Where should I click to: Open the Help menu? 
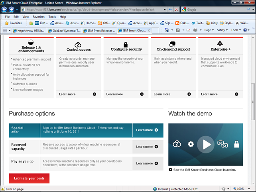pyautogui.click(x=63, y=17)
